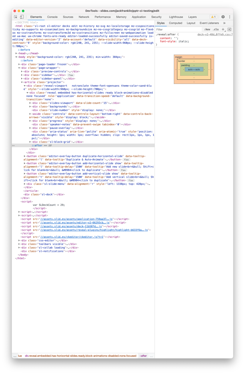245x374 pixels.
Task: Show more Styles pane tabs chevron
Action: point(224,23)
